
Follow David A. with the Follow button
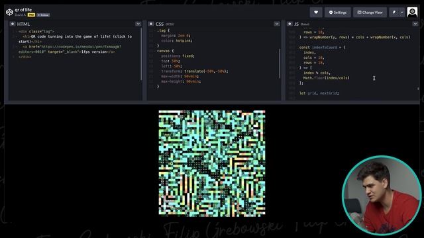pyautogui.click(x=44, y=15)
